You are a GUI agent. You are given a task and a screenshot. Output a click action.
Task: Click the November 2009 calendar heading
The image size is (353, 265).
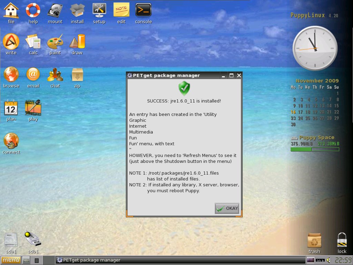pyautogui.click(x=317, y=81)
